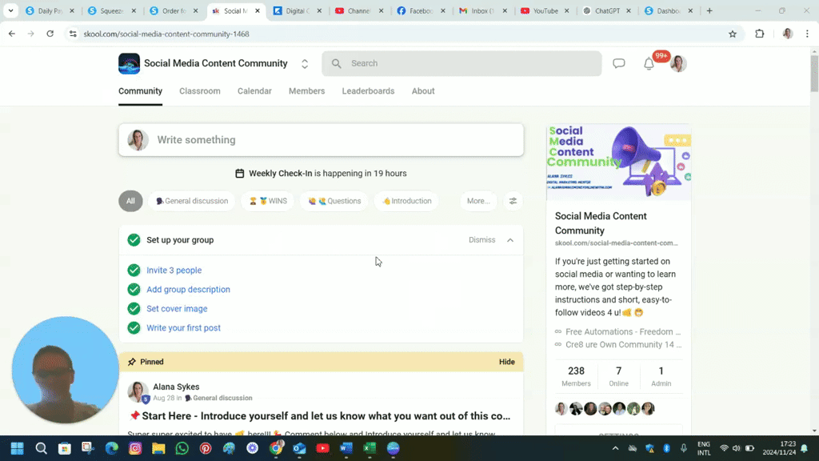Open Excel from the taskbar
The image size is (819, 461).
click(x=370, y=448)
